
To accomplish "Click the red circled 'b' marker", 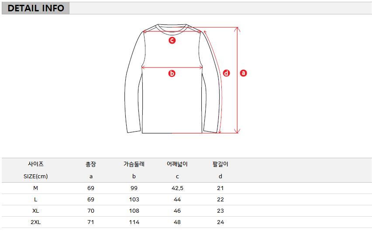I will point(172,74).
